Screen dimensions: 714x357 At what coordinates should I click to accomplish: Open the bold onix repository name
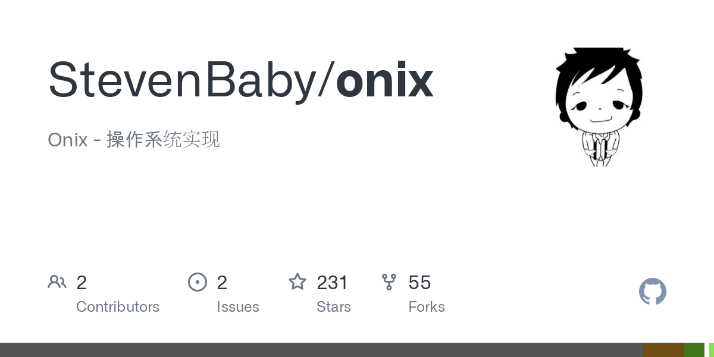pyautogui.click(x=384, y=80)
